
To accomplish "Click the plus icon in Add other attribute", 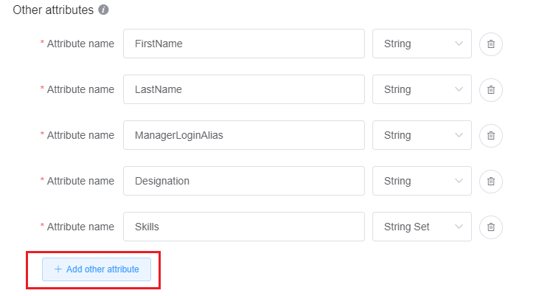I will pyautogui.click(x=58, y=269).
